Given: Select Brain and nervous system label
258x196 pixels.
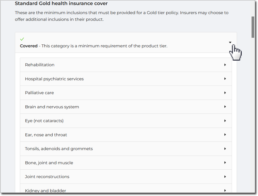Looking at the screenshot, I should click(52, 107).
